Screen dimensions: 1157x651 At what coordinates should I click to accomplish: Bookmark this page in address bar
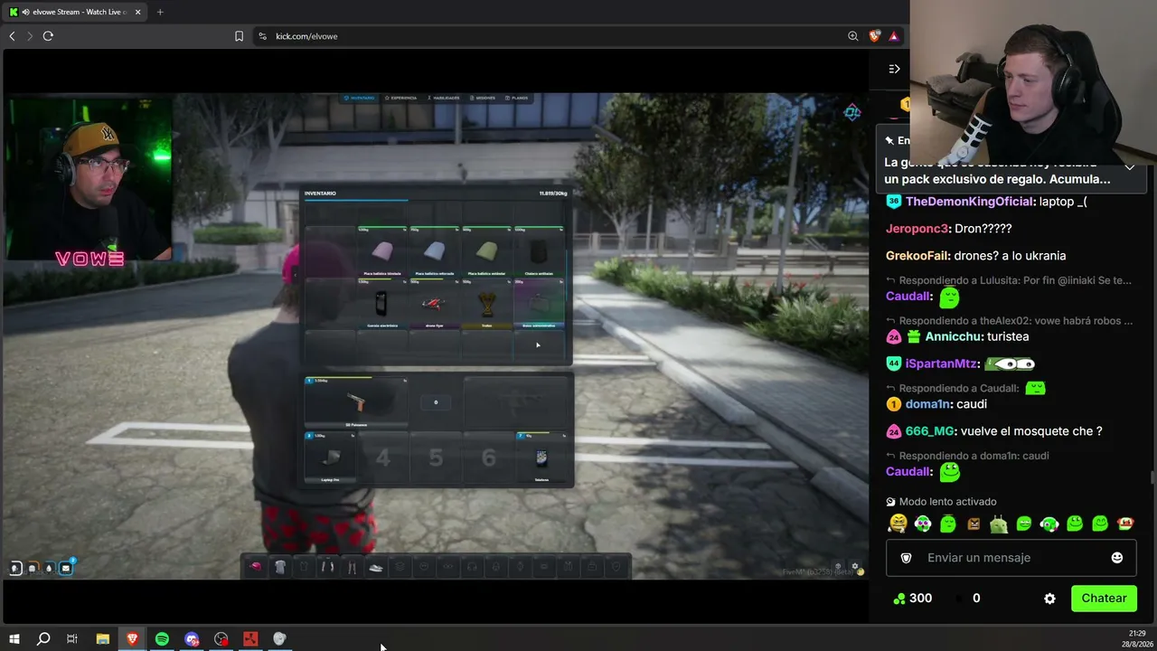point(239,36)
